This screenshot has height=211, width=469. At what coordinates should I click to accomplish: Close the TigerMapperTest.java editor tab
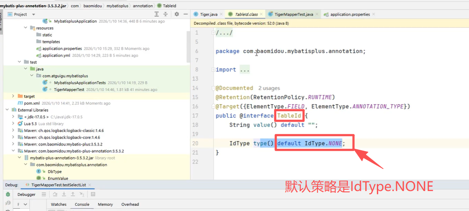point(317,14)
